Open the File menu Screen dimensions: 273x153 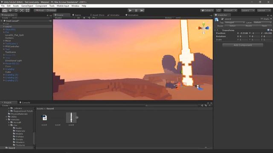3,6
